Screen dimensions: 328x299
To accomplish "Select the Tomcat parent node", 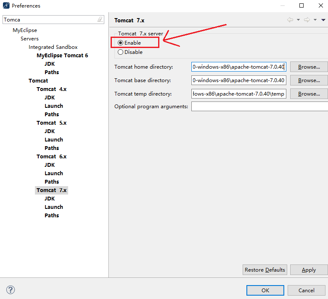I will pyautogui.click(x=38, y=81).
